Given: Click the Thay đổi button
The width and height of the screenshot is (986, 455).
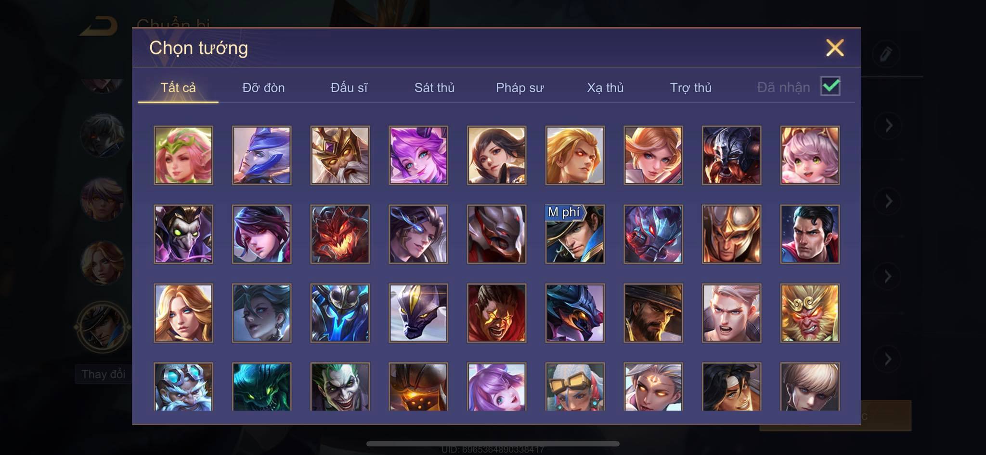Looking at the screenshot, I should click(x=103, y=374).
